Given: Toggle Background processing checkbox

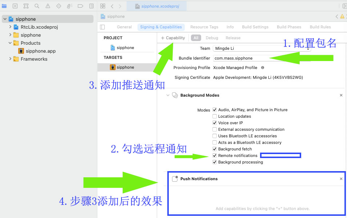Looking at the screenshot, I should pos(215,162).
